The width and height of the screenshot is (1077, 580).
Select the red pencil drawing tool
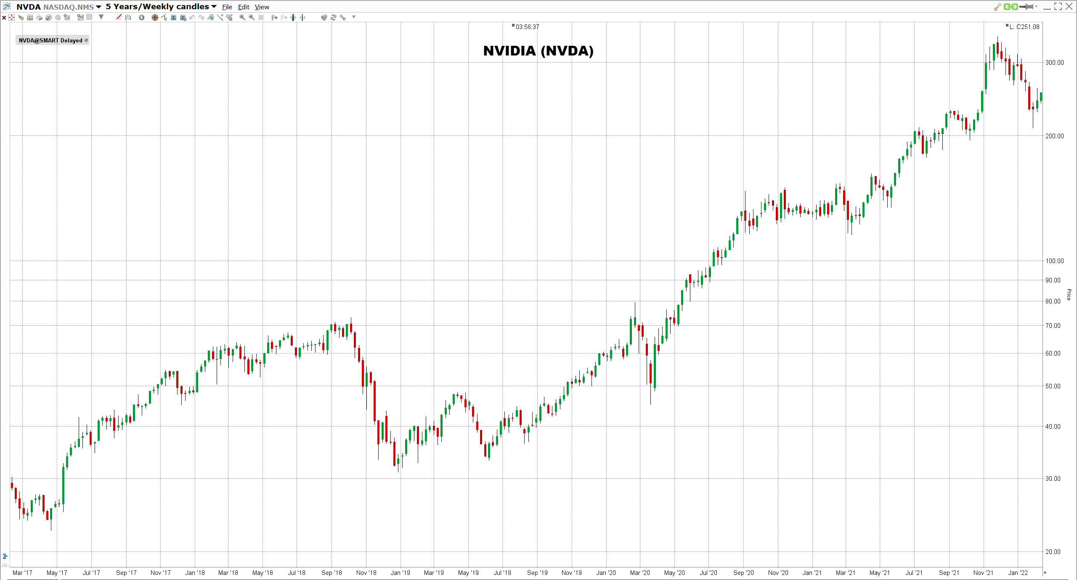(119, 17)
